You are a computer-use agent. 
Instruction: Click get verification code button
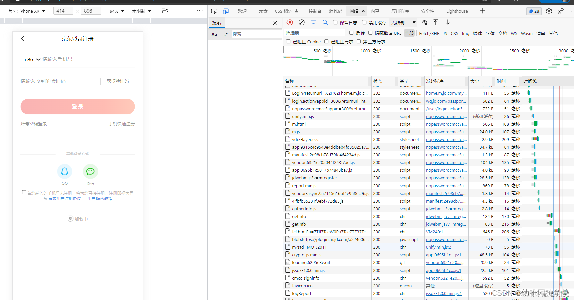coord(118,81)
